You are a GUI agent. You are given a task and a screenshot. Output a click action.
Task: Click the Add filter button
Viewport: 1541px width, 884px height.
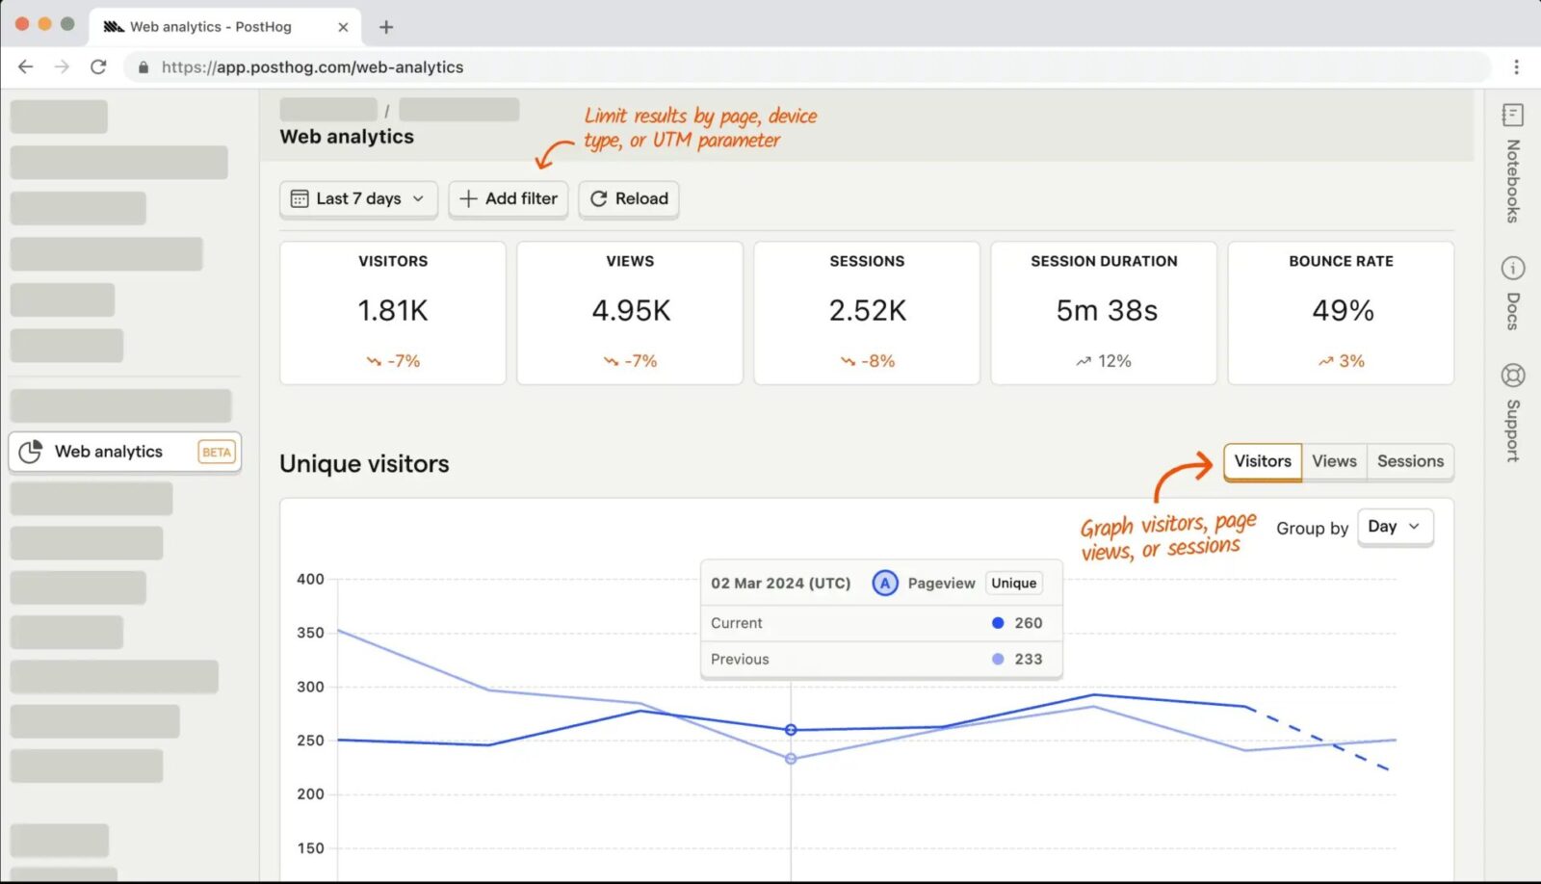point(509,198)
